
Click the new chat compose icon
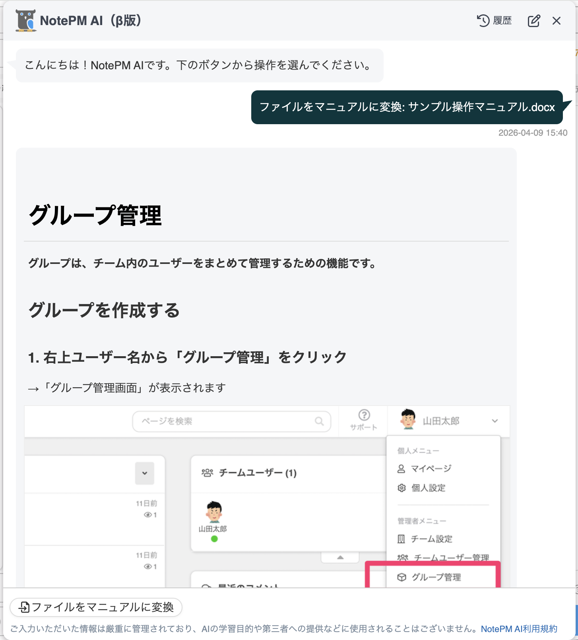(533, 21)
